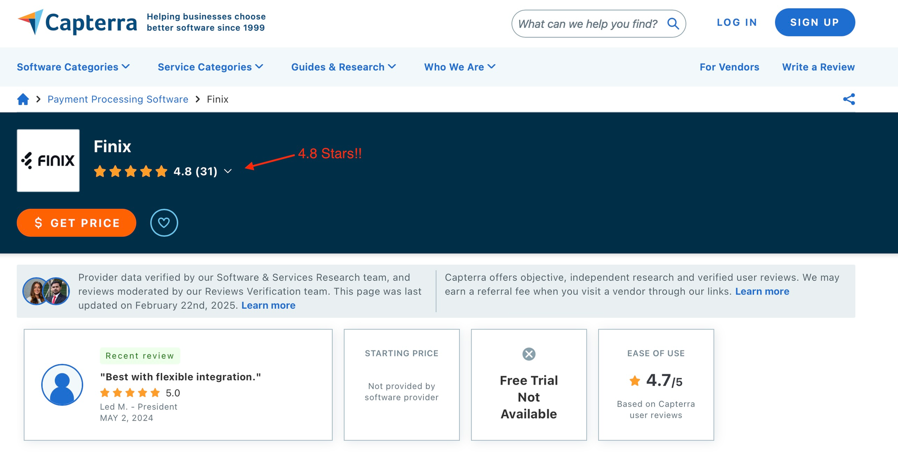
Task: Click the recent review star rating
Action: tap(130, 393)
